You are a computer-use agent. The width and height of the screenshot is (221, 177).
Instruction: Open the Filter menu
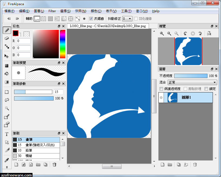click(x=52, y=11)
